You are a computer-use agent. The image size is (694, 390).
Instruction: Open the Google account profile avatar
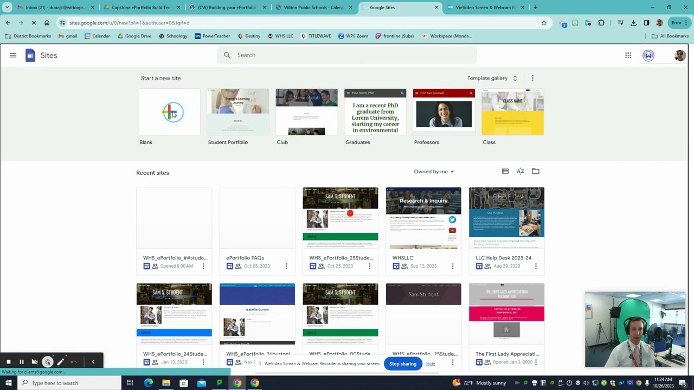[679, 55]
